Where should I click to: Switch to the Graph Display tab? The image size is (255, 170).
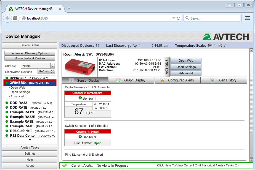(131, 80)
